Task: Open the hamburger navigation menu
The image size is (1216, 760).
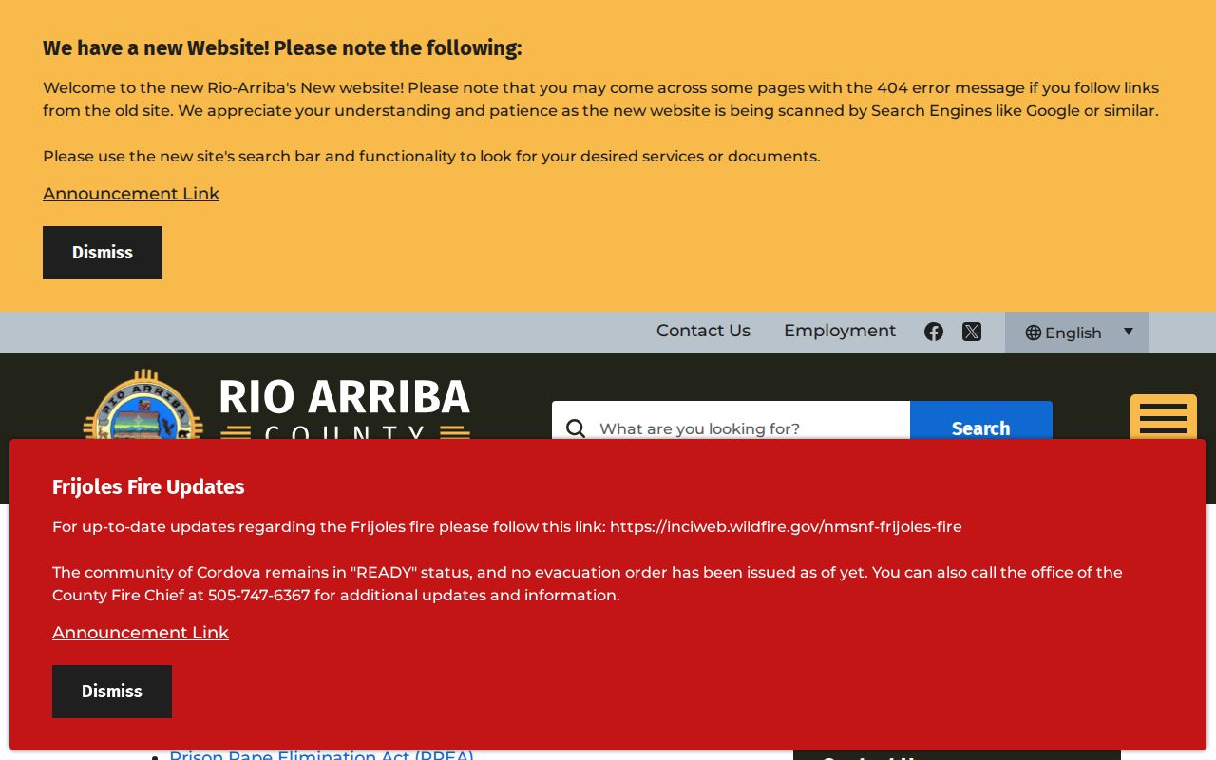Action: [1164, 417]
